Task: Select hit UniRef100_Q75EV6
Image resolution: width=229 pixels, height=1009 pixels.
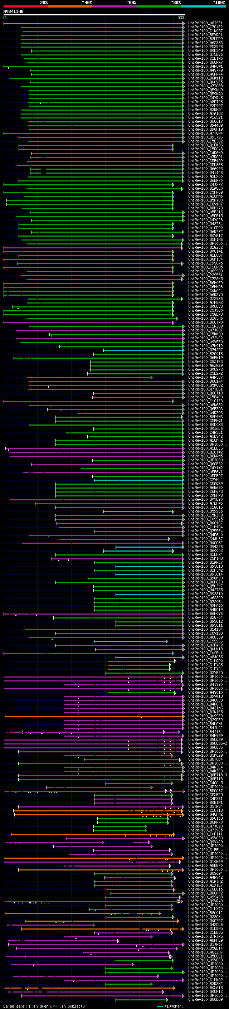Action: point(205,54)
